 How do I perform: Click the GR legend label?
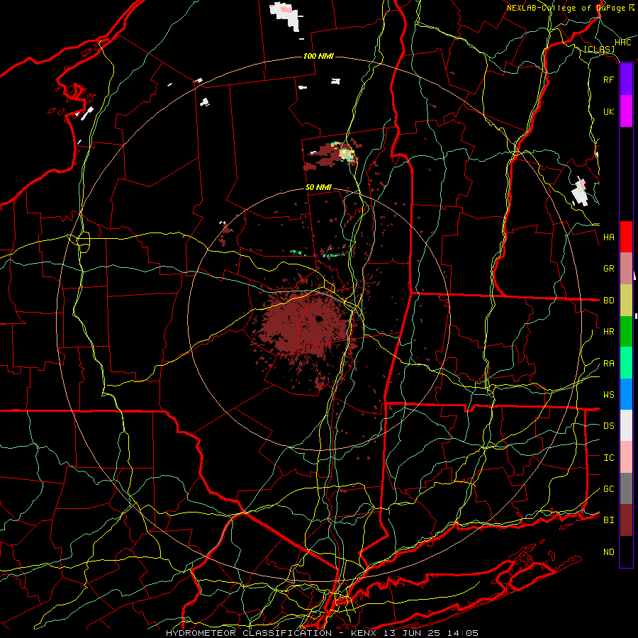click(x=608, y=269)
